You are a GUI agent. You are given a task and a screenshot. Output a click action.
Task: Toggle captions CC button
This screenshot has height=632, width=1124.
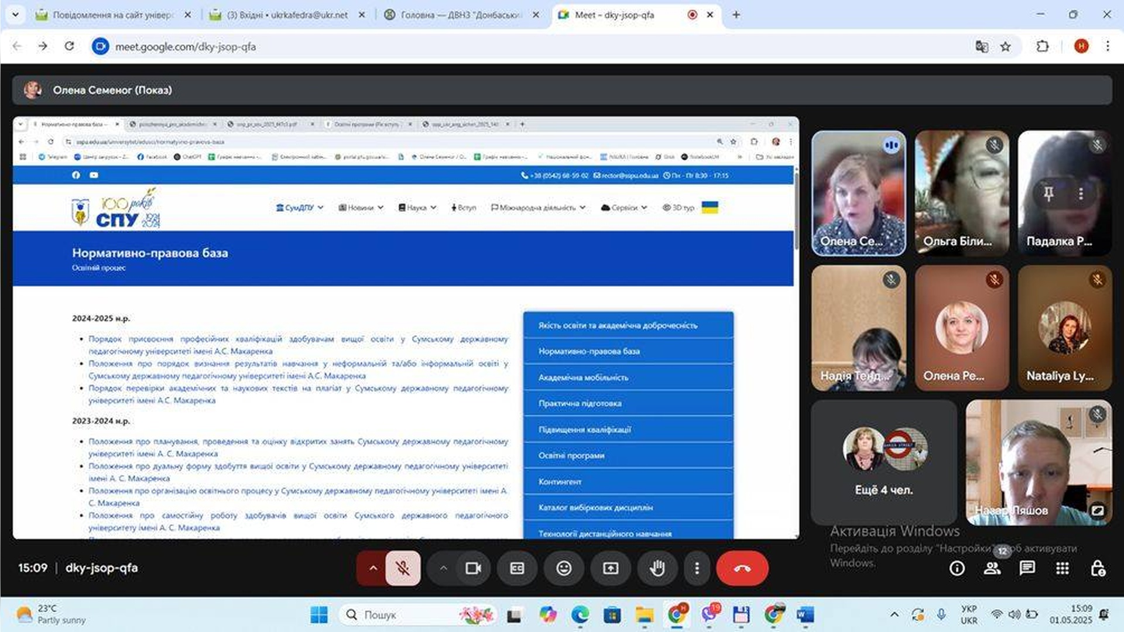(517, 568)
